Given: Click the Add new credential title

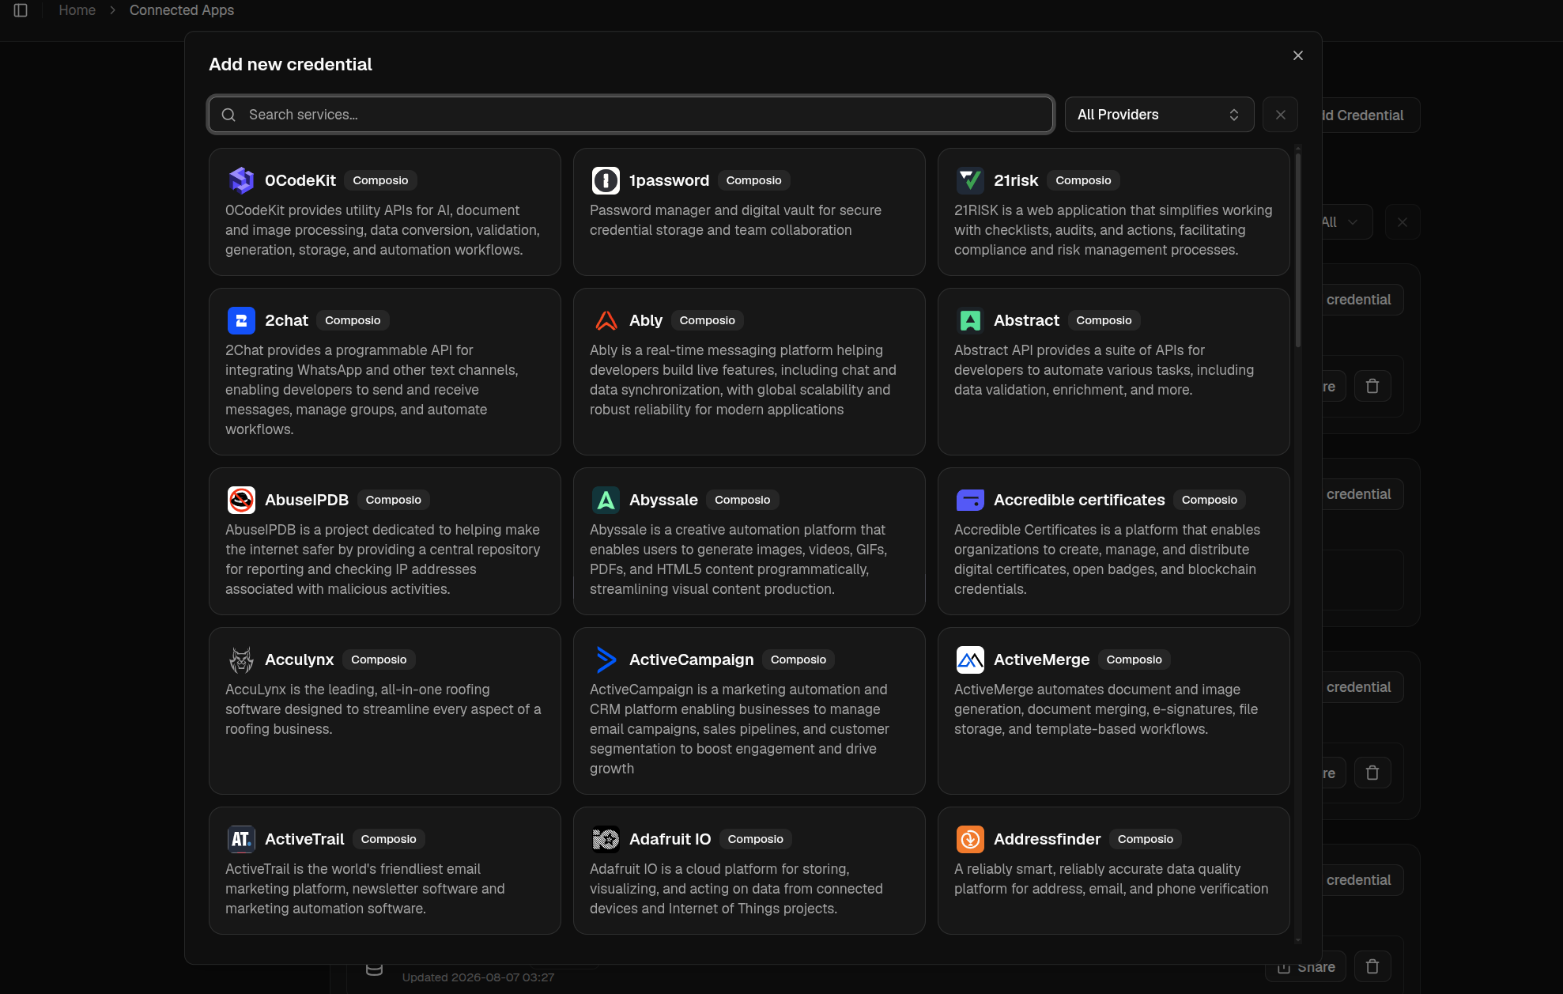Looking at the screenshot, I should click(290, 65).
